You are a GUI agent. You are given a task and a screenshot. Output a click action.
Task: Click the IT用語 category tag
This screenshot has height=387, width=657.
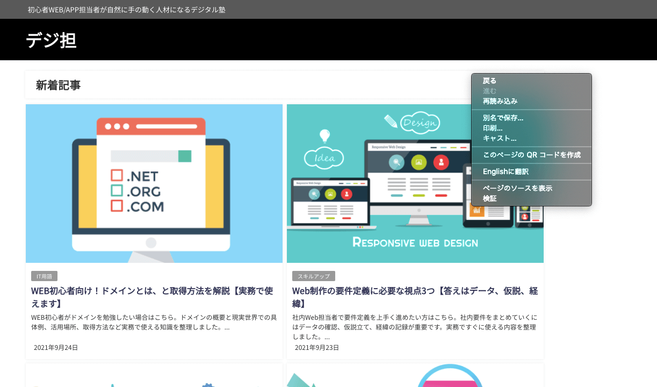44,276
